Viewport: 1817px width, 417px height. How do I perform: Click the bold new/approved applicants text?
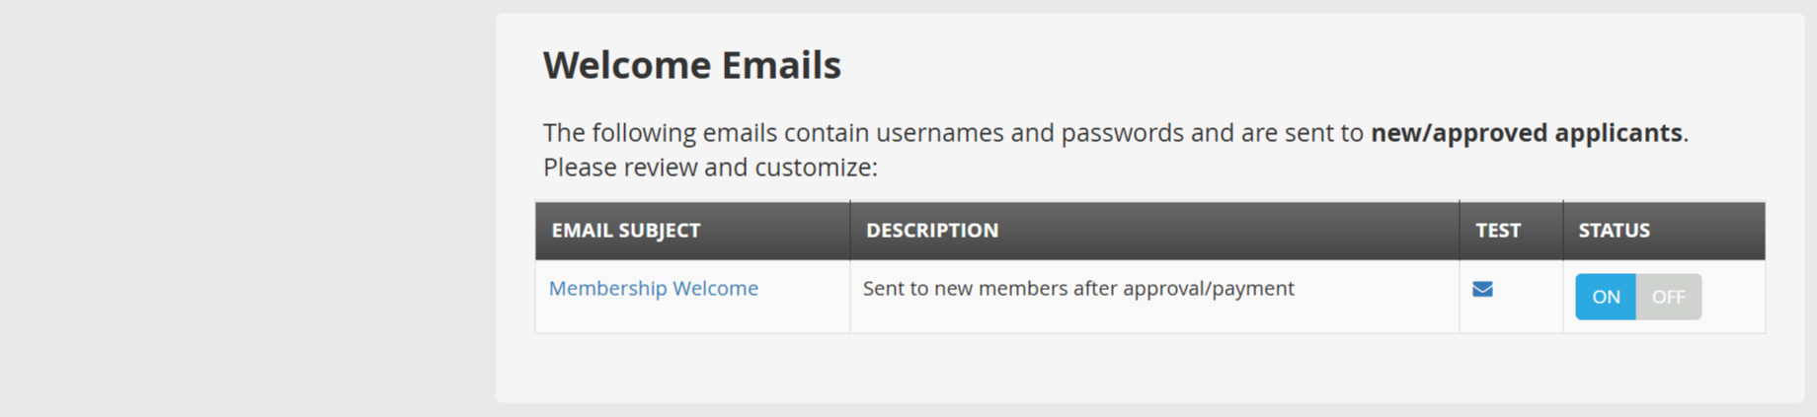[1526, 133]
